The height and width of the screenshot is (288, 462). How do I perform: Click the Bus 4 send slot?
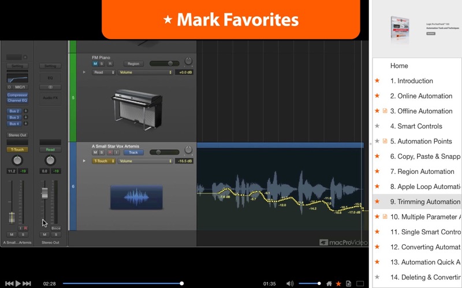pyautogui.click(x=14, y=124)
